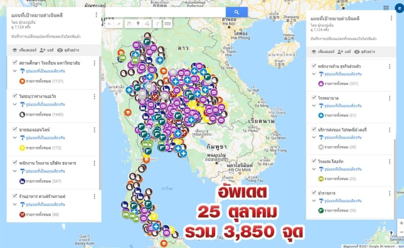Open the map help question mark
Viewport: 404px width, 248px height.
tap(391, 233)
